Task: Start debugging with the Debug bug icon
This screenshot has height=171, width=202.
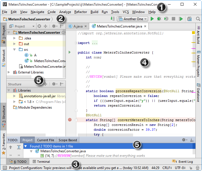Action: pyautogui.click(x=159, y=19)
